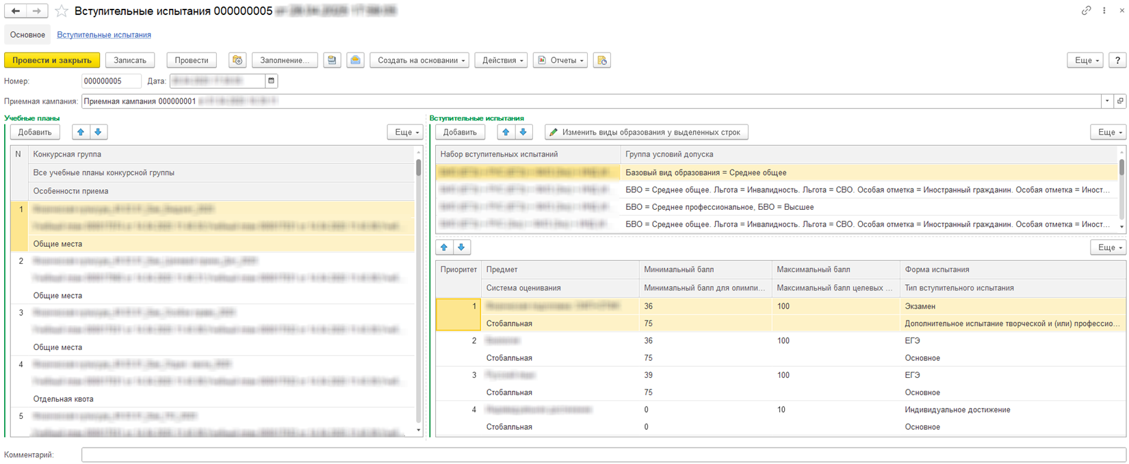Screen dimensions: 1129x464
Task: Click the envelope icon in the main toolbar
Action: pos(355,60)
